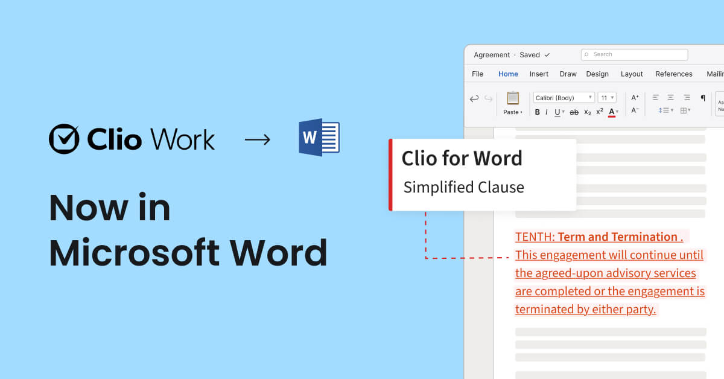Click the Clio for Word card
Viewport: 724px width, 379px height.
tap(483, 174)
